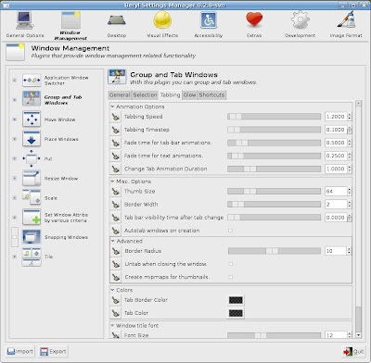Image resolution: width=371 pixels, height=363 pixels.
Task: Open Image Format category icon
Action: click(x=346, y=20)
